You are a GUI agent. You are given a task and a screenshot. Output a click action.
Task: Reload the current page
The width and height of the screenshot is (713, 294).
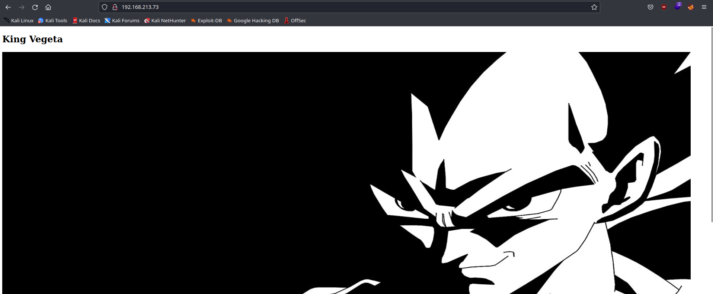click(35, 7)
